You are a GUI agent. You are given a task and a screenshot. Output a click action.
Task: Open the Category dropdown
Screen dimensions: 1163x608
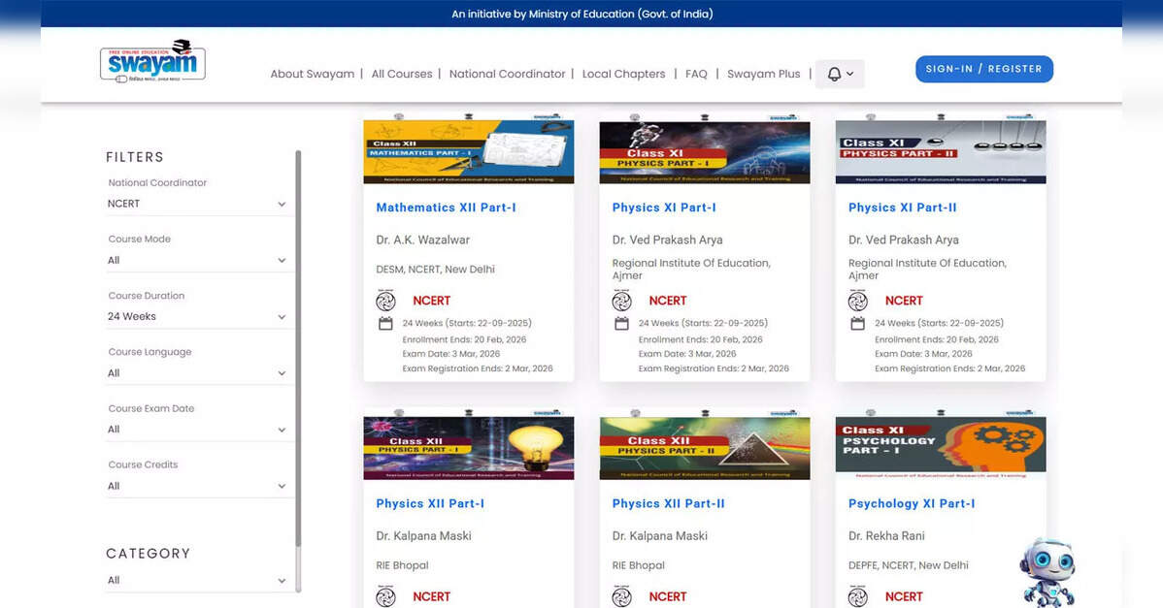197,580
